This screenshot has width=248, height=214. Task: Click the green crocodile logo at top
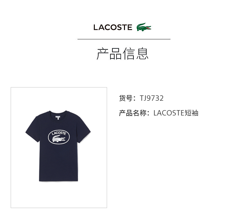pyautogui.click(x=144, y=27)
